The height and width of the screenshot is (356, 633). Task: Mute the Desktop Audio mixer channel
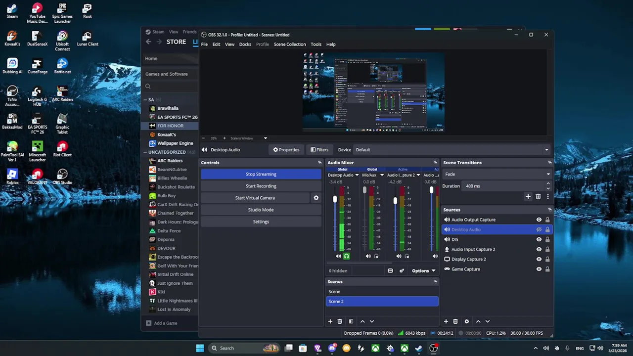[338, 256]
